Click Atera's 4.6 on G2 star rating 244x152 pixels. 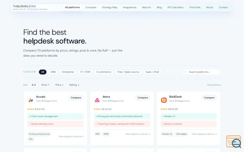pos(103,109)
